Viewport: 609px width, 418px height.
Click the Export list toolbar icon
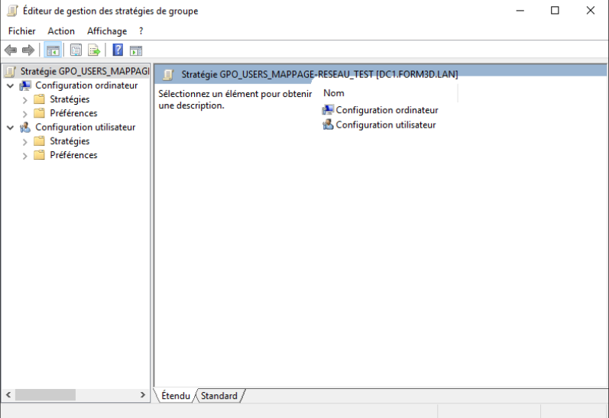pos(94,50)
